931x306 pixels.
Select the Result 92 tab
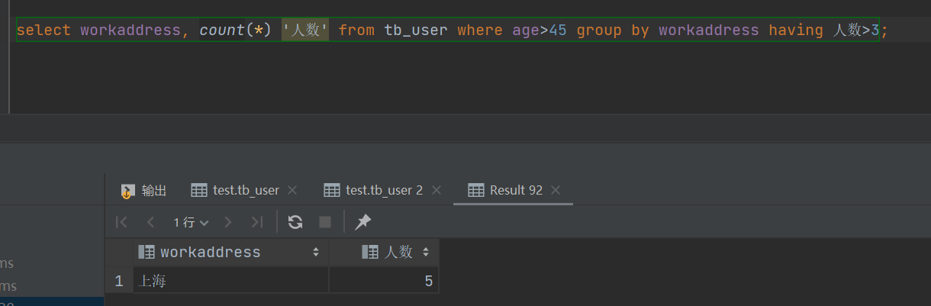pyautogui.click(x=506, y=190)
